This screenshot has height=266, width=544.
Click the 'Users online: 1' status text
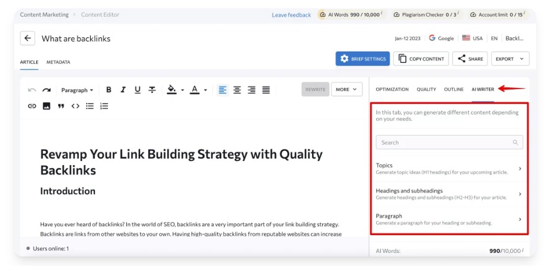50,248
